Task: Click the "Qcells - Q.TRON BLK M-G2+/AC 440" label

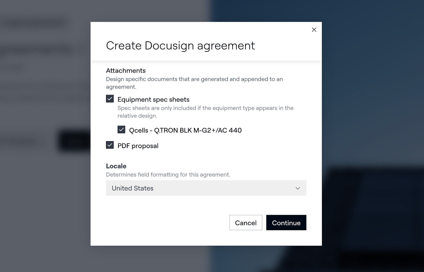Action: pos(185,130)
